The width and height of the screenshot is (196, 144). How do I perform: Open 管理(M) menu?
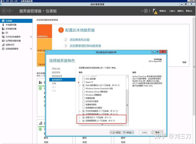(x=163, y=11)
